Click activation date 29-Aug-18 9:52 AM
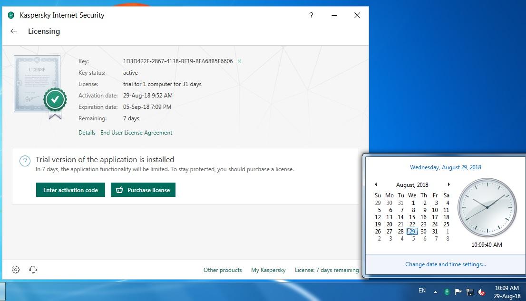Screen dimensions: 526x301 click(x=147, y=95)
